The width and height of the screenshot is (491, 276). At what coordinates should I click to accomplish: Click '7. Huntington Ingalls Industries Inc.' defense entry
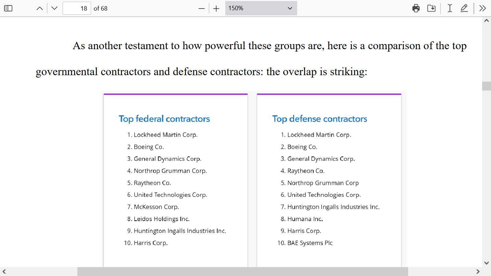[x=330, y=207]
